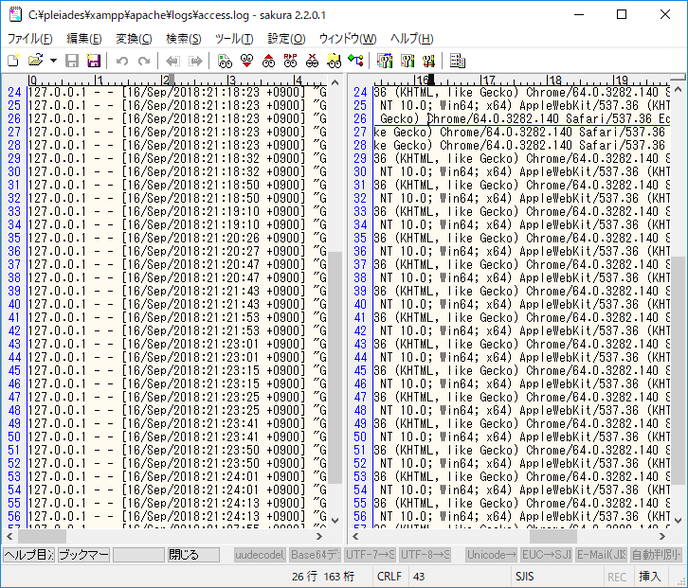
Task: Toggle 挿入 insert mode in status bar
Action: (x=650, y=576)
